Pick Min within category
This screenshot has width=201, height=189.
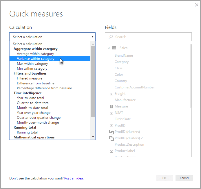50,68
